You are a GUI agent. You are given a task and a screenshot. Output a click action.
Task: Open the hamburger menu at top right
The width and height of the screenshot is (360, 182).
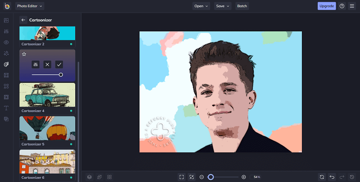(x=352, y=6)
